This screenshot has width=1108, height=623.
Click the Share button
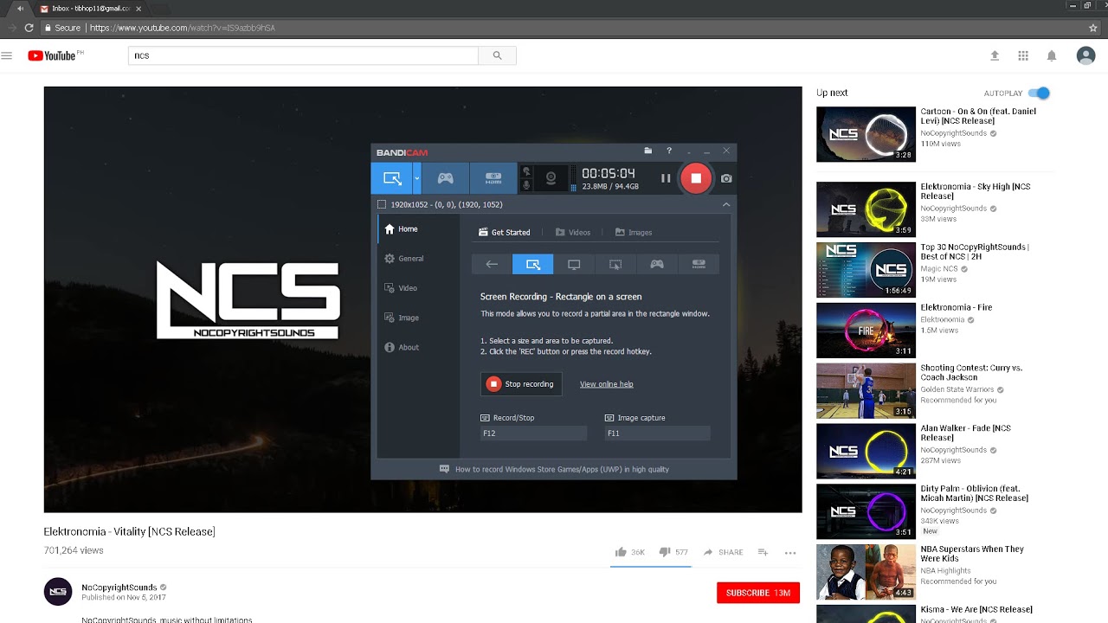coord(723,552)
